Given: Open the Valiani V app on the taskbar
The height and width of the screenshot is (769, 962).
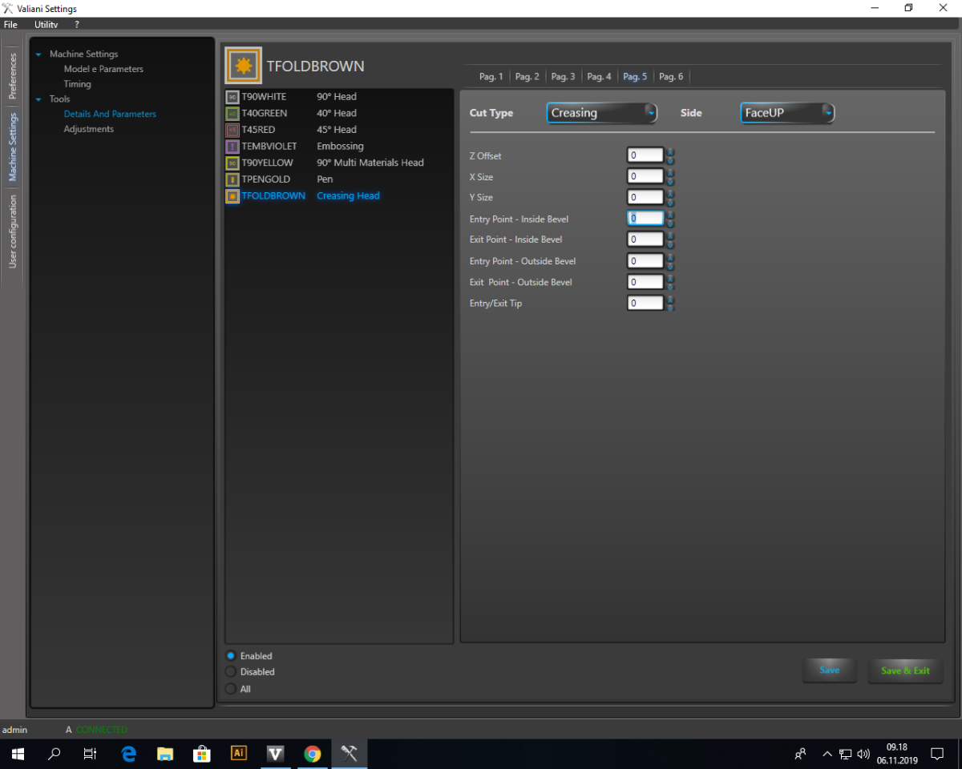Looking at the screenshot, I should click(276, 754).
